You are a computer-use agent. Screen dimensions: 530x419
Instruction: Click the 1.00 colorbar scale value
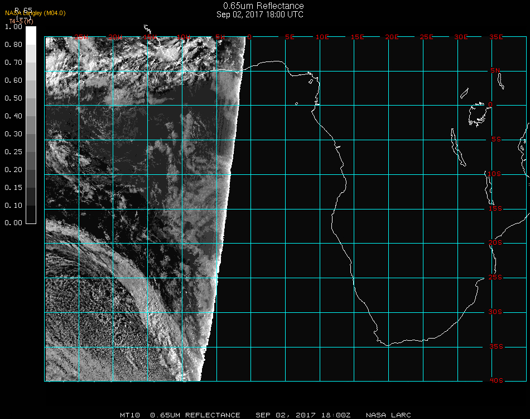[13, 26]
